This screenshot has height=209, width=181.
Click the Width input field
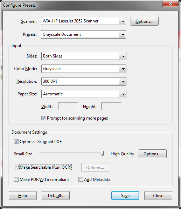(68, 107)
